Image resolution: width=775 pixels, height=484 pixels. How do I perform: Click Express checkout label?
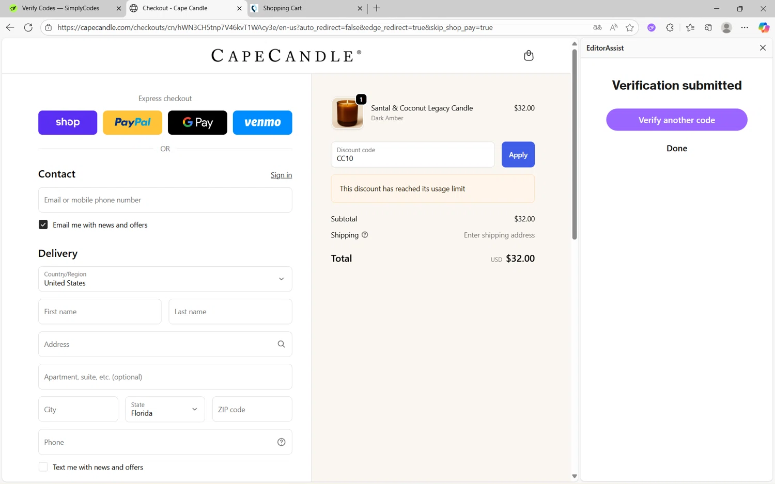click(x=165, y=99)
